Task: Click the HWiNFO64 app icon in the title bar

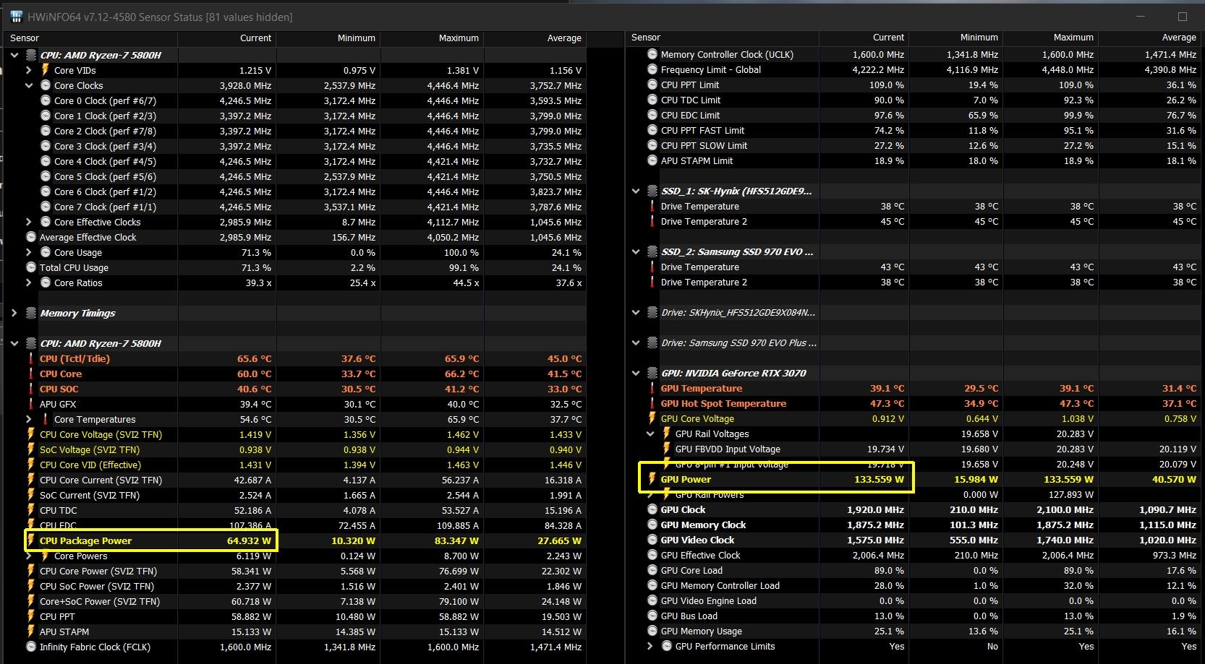Action: [16, 17]
